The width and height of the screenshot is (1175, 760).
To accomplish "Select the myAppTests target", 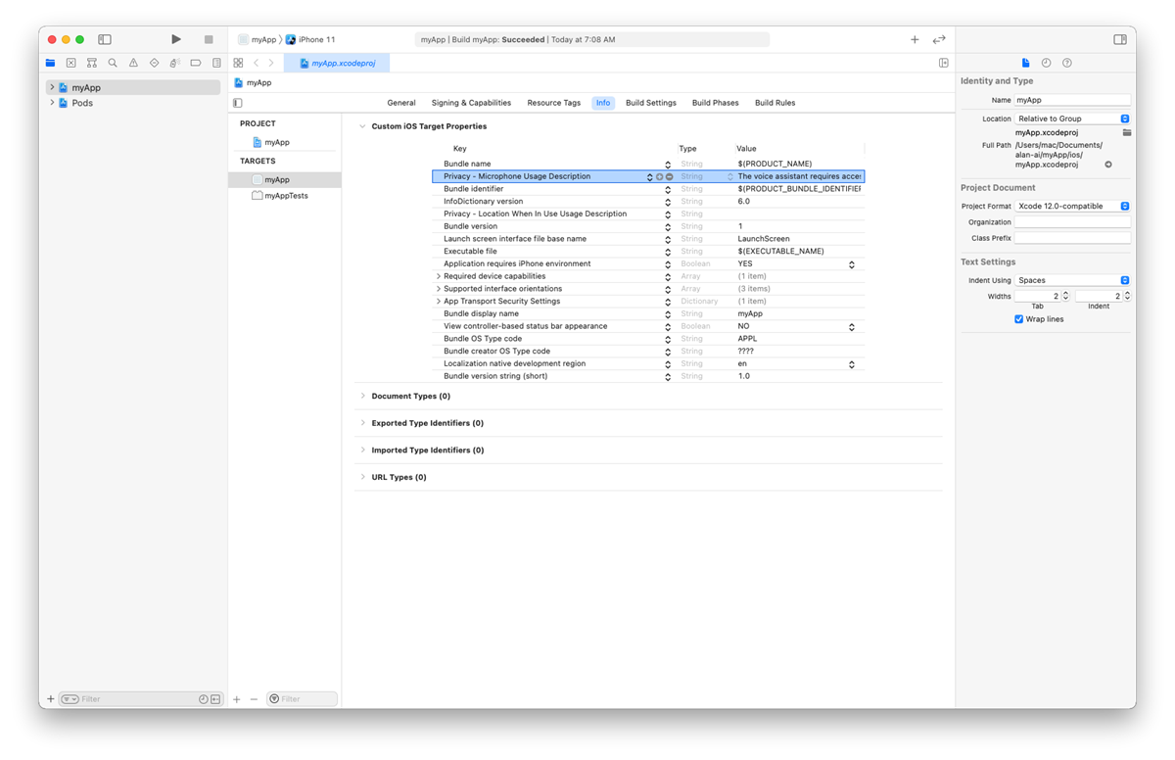I will pos(286,196).
